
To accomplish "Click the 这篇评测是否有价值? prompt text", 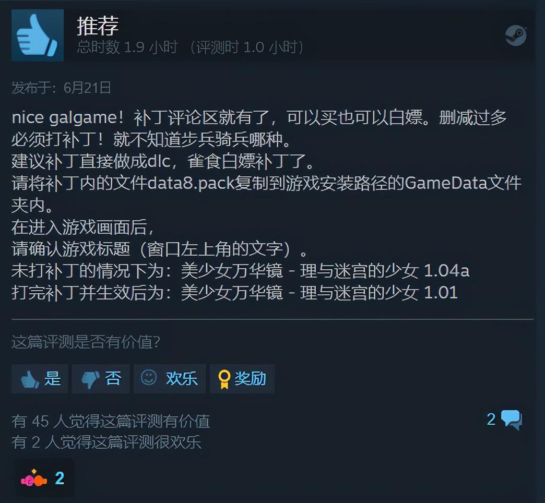I will click(86, 342).
